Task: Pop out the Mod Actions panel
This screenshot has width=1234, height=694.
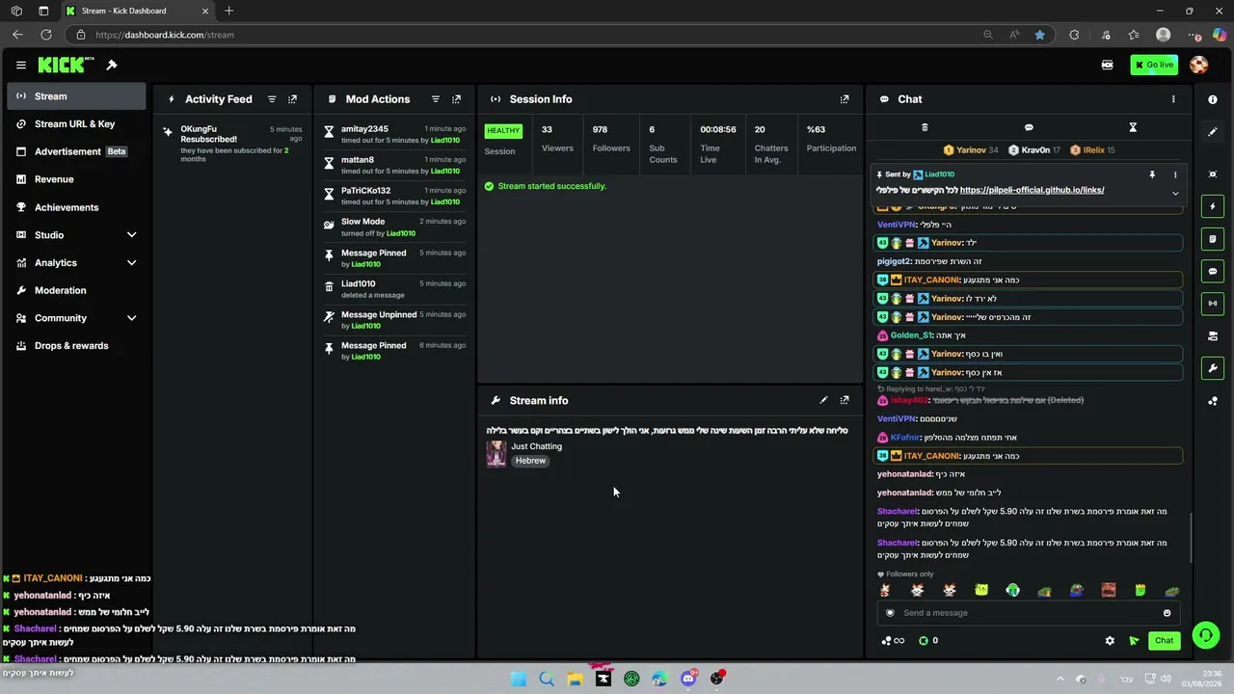Action: pos(456,99)
